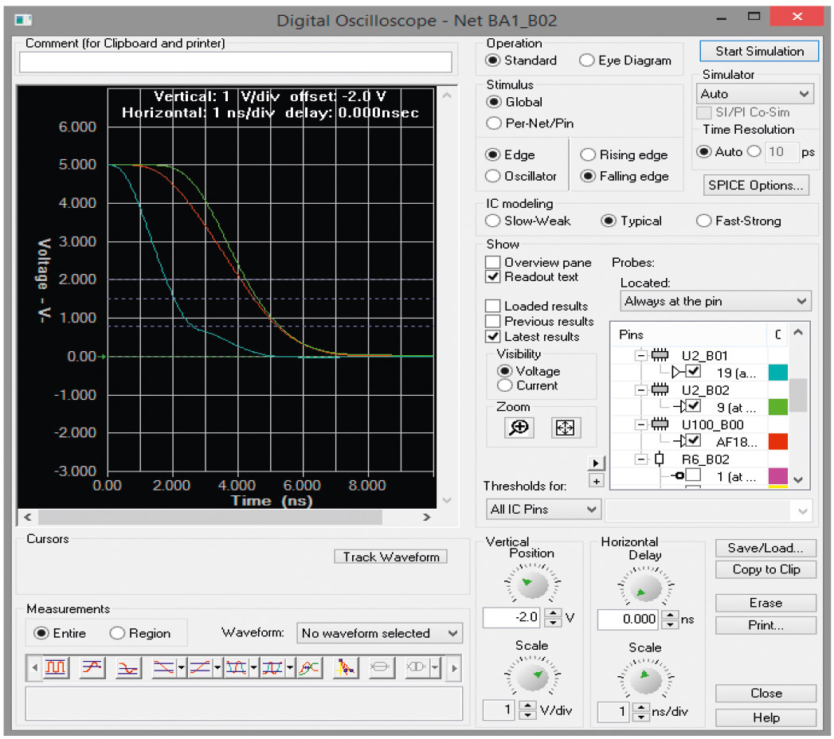
Task: Collapse the U2_B02 tree node
Action: click(641, 390)
